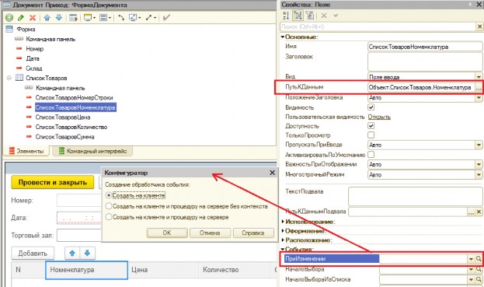Open the form layout dropdown icon
This screenshot has width=484, height=287.
click(105, 18)
